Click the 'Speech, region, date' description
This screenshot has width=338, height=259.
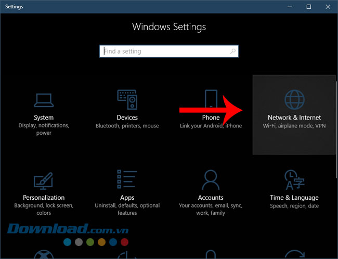[x=294, y=206]
